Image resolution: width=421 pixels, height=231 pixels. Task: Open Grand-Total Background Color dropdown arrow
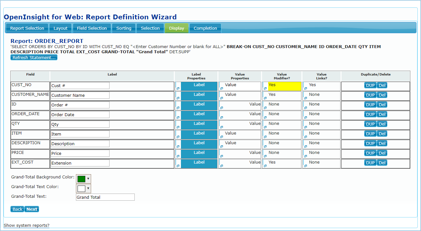coord(88,179)
